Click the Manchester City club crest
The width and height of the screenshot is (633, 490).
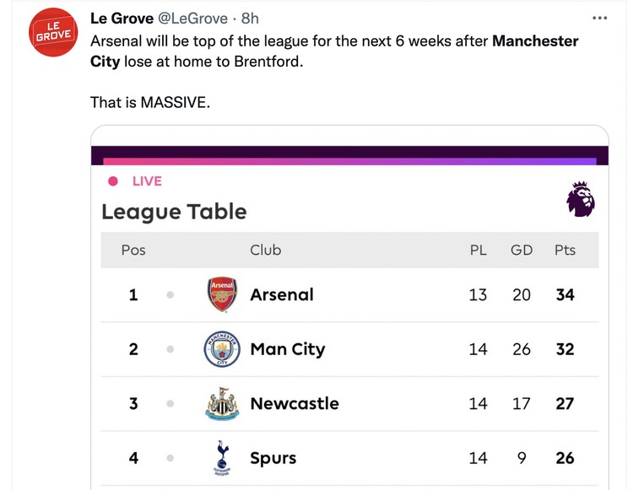pos(222,349)
